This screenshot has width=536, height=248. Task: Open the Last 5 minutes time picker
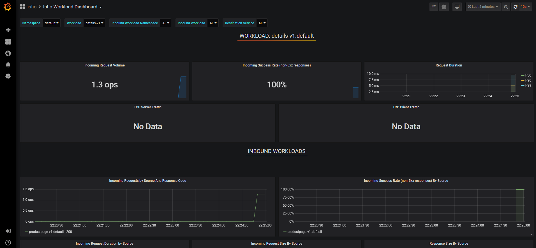pyautogui.click(x=483, y=7)
